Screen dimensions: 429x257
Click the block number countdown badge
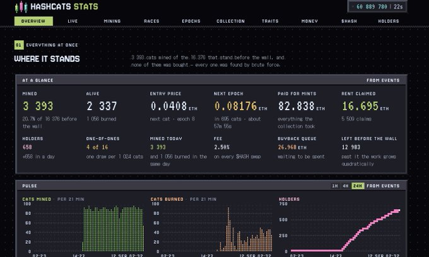point(377,6)
